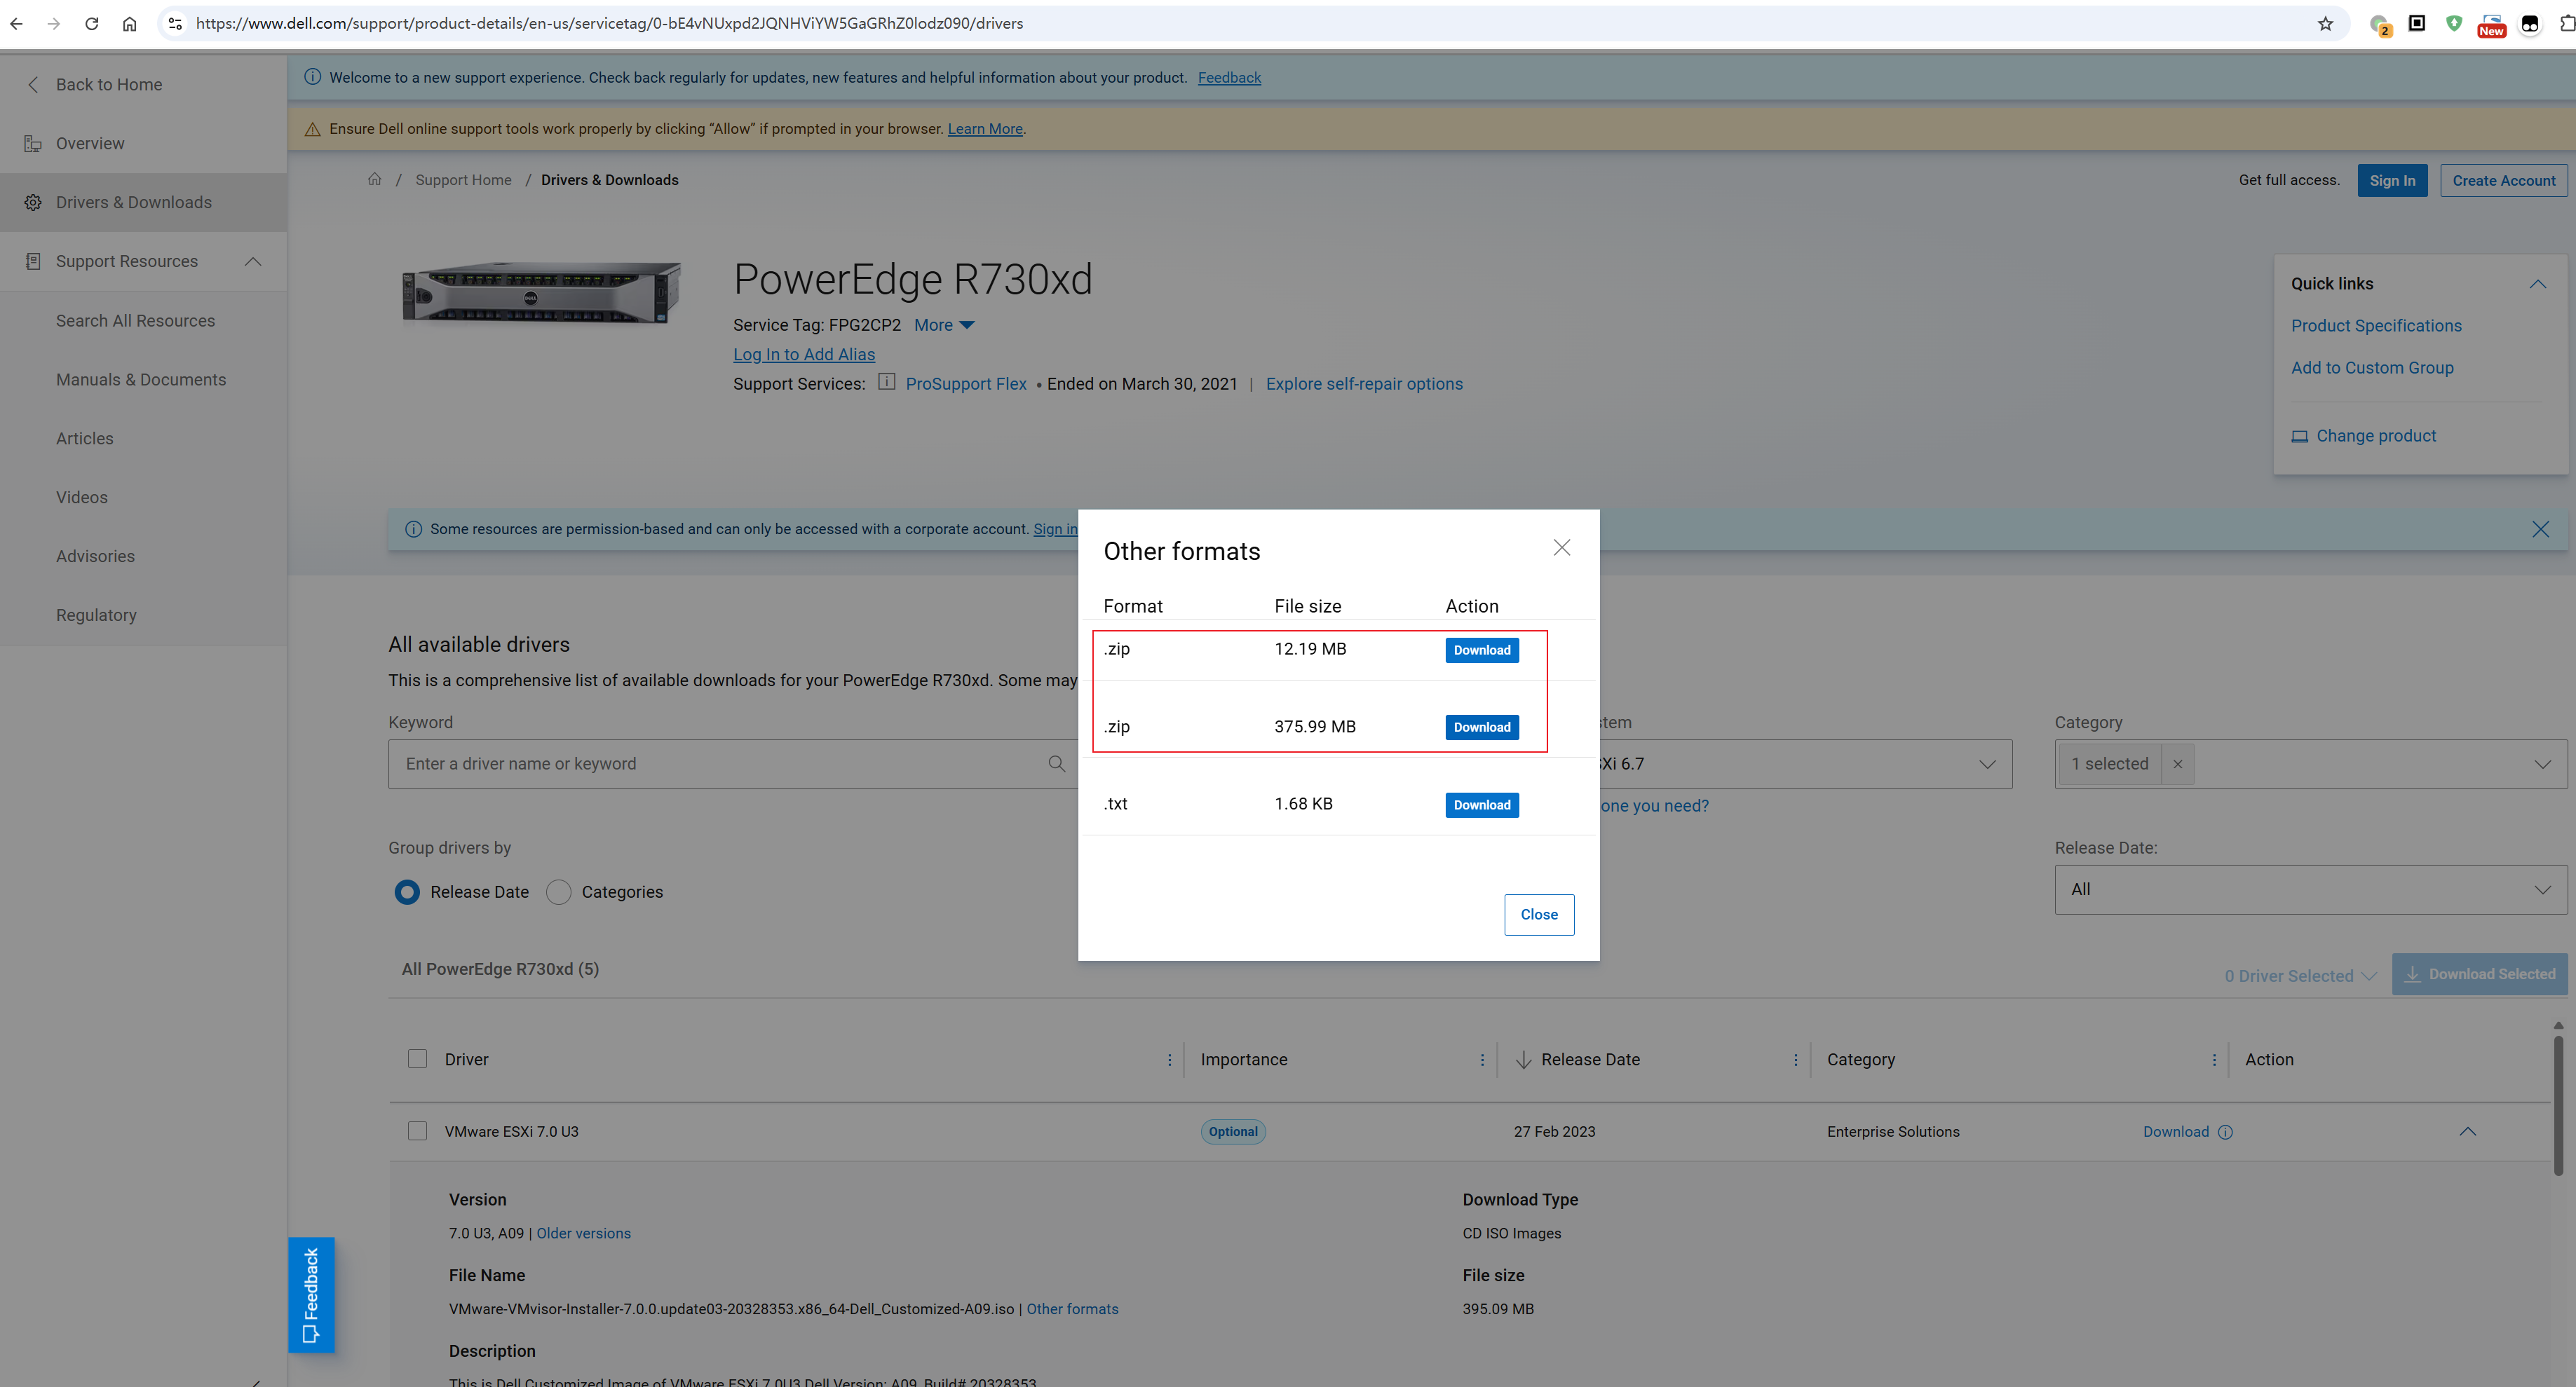Image resolution: width=2576 pixels, height=1387 pixels.
Task: Select the Release Date radio button
Action: pyautogui.click(x=407, y=891)
